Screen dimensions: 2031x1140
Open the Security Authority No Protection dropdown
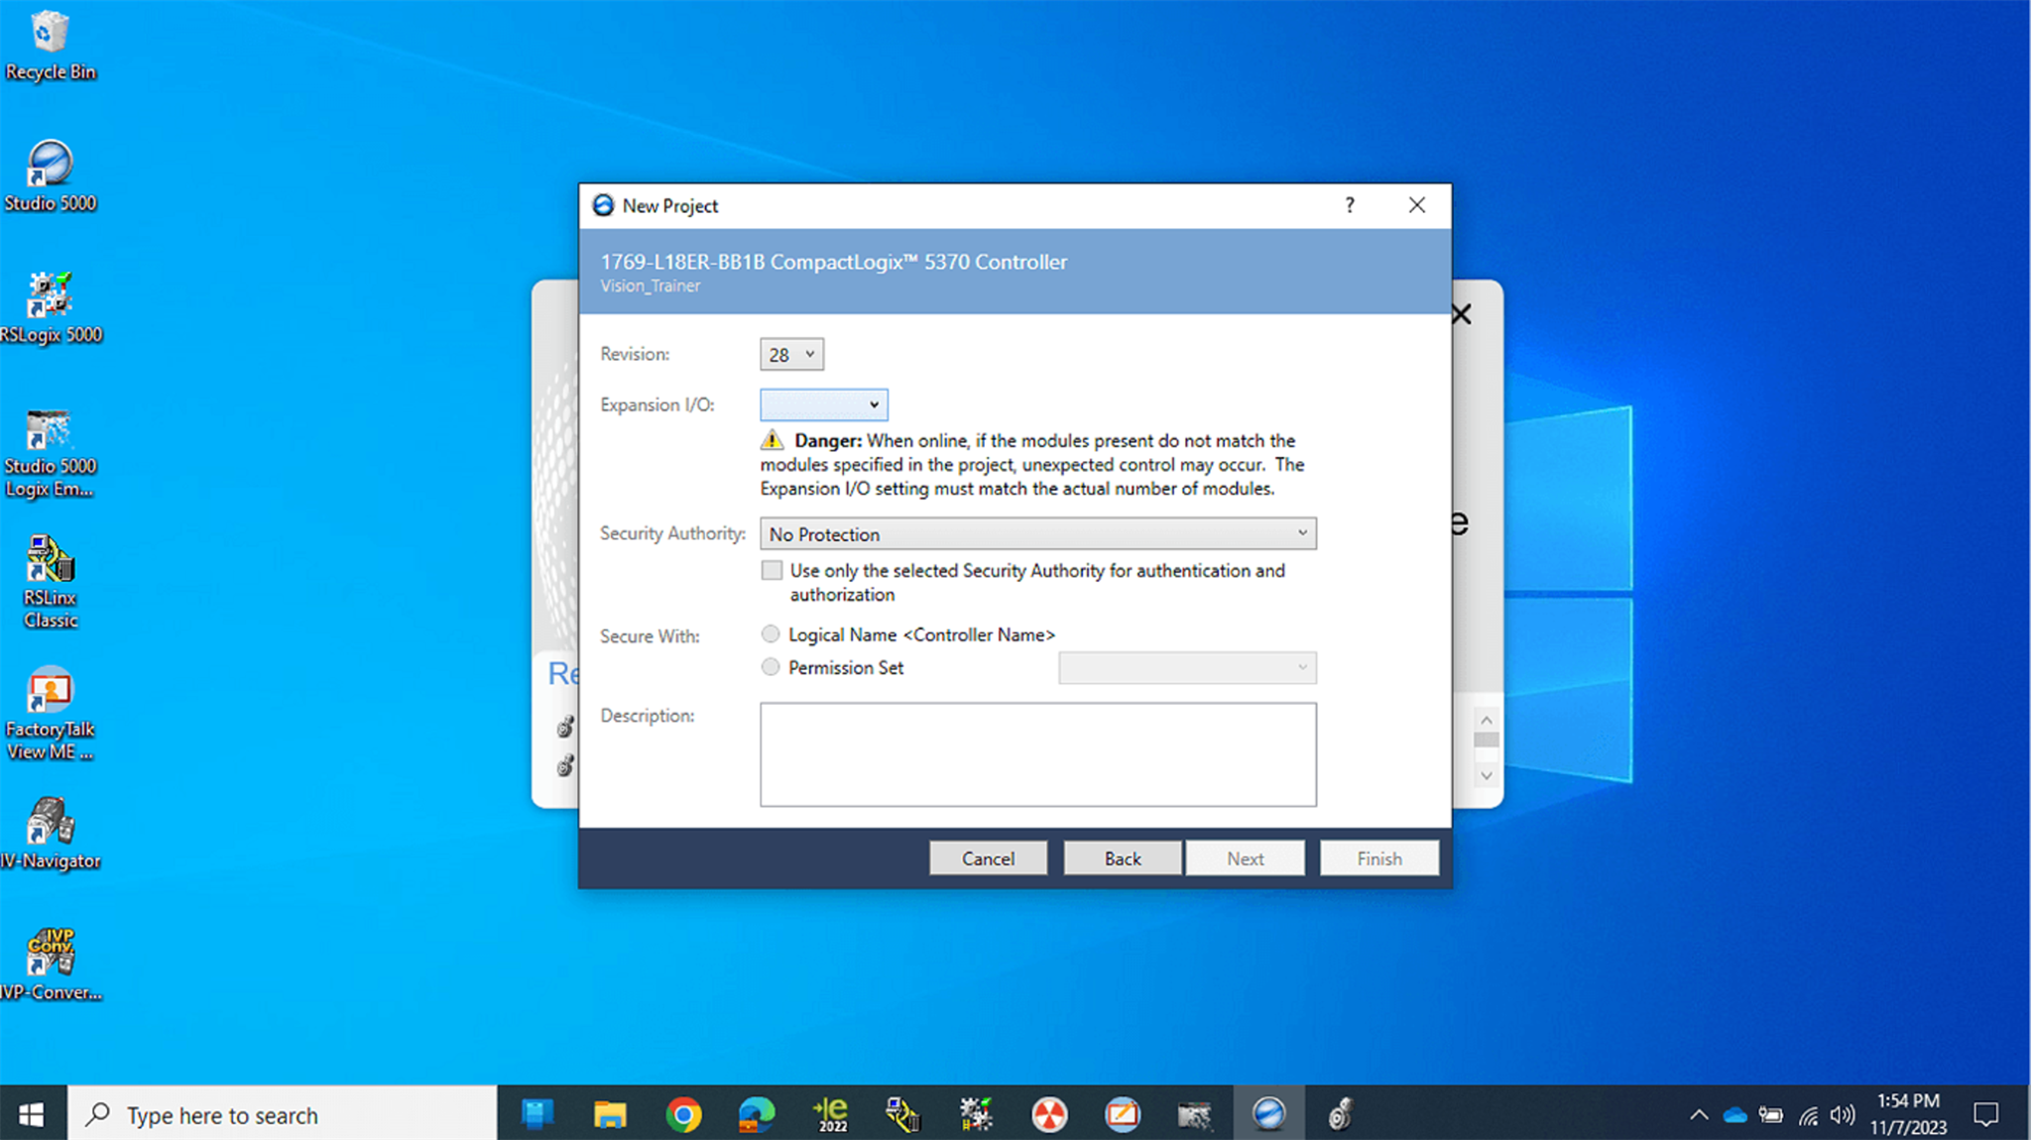click(x=1038, y=533)
